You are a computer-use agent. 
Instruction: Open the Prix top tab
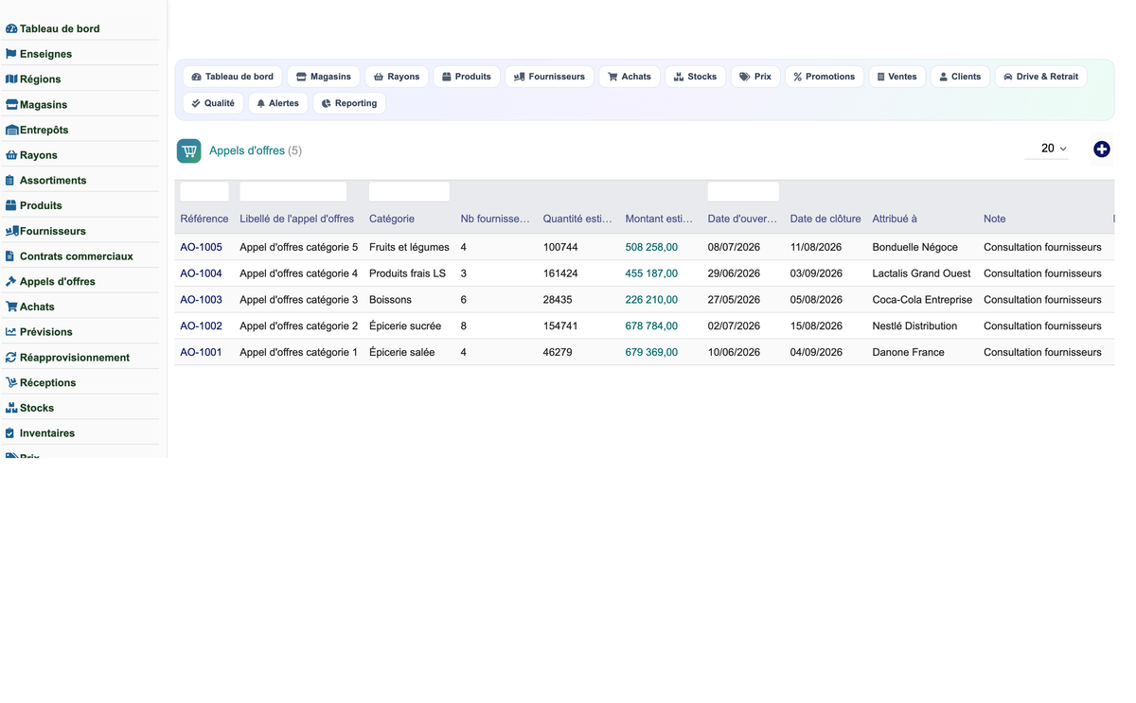tap(755, 77)
